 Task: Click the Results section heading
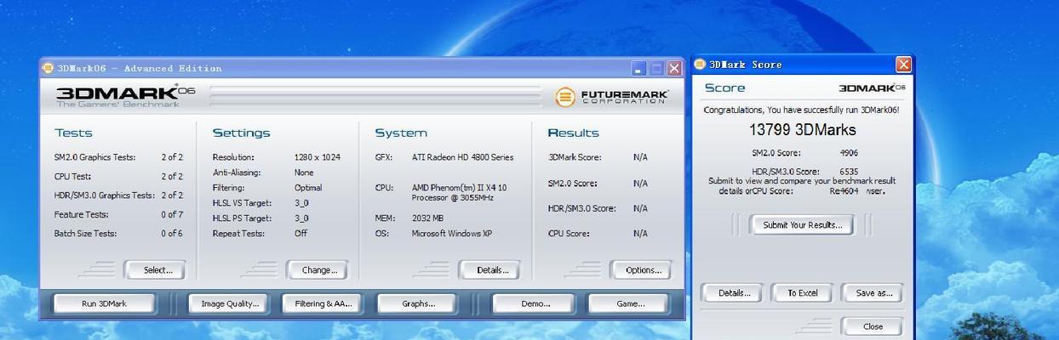pyautogui.click(x=573, y=133)
